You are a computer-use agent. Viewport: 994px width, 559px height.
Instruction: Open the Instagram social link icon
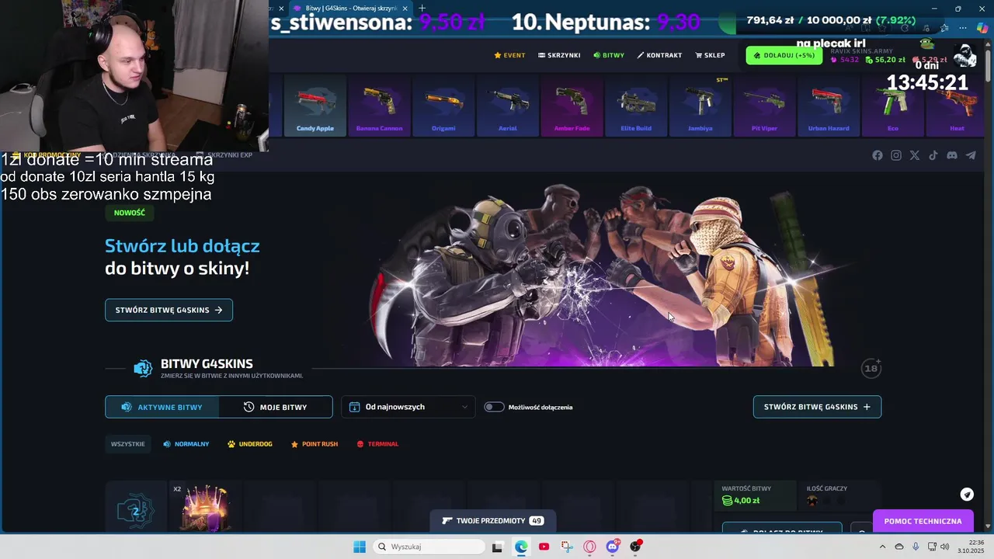click(x=896, y=155)
